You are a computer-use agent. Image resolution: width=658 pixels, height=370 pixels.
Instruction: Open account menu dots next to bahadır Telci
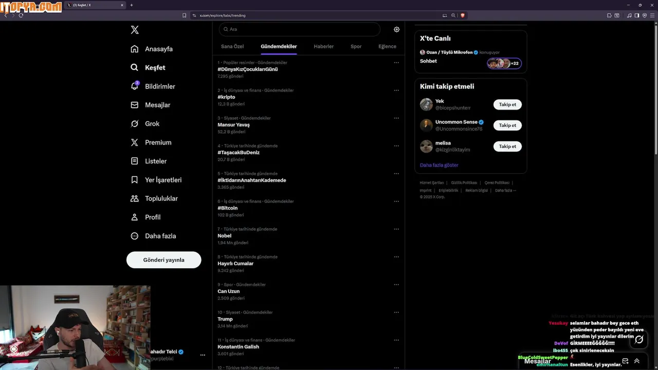203,355
